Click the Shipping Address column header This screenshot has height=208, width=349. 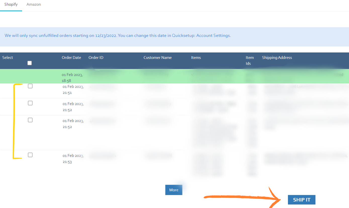[x=277, y=57]
